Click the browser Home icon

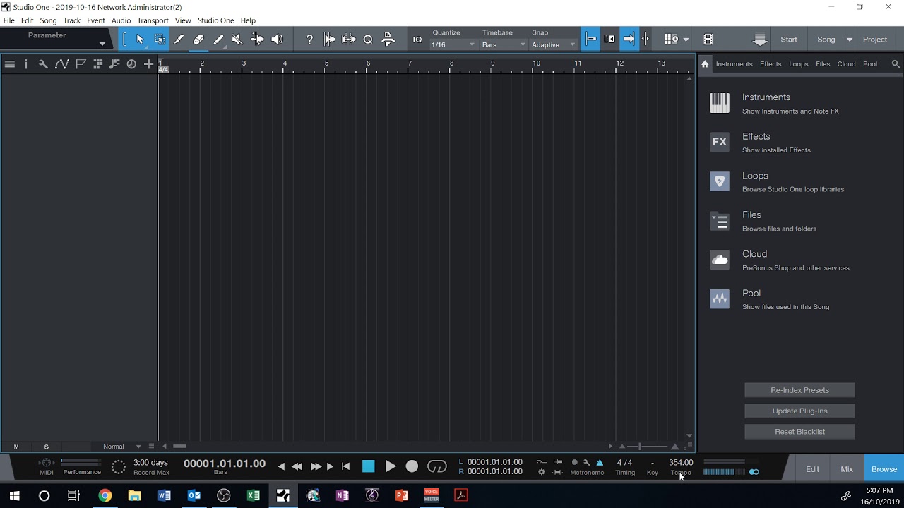coord(705,64)
